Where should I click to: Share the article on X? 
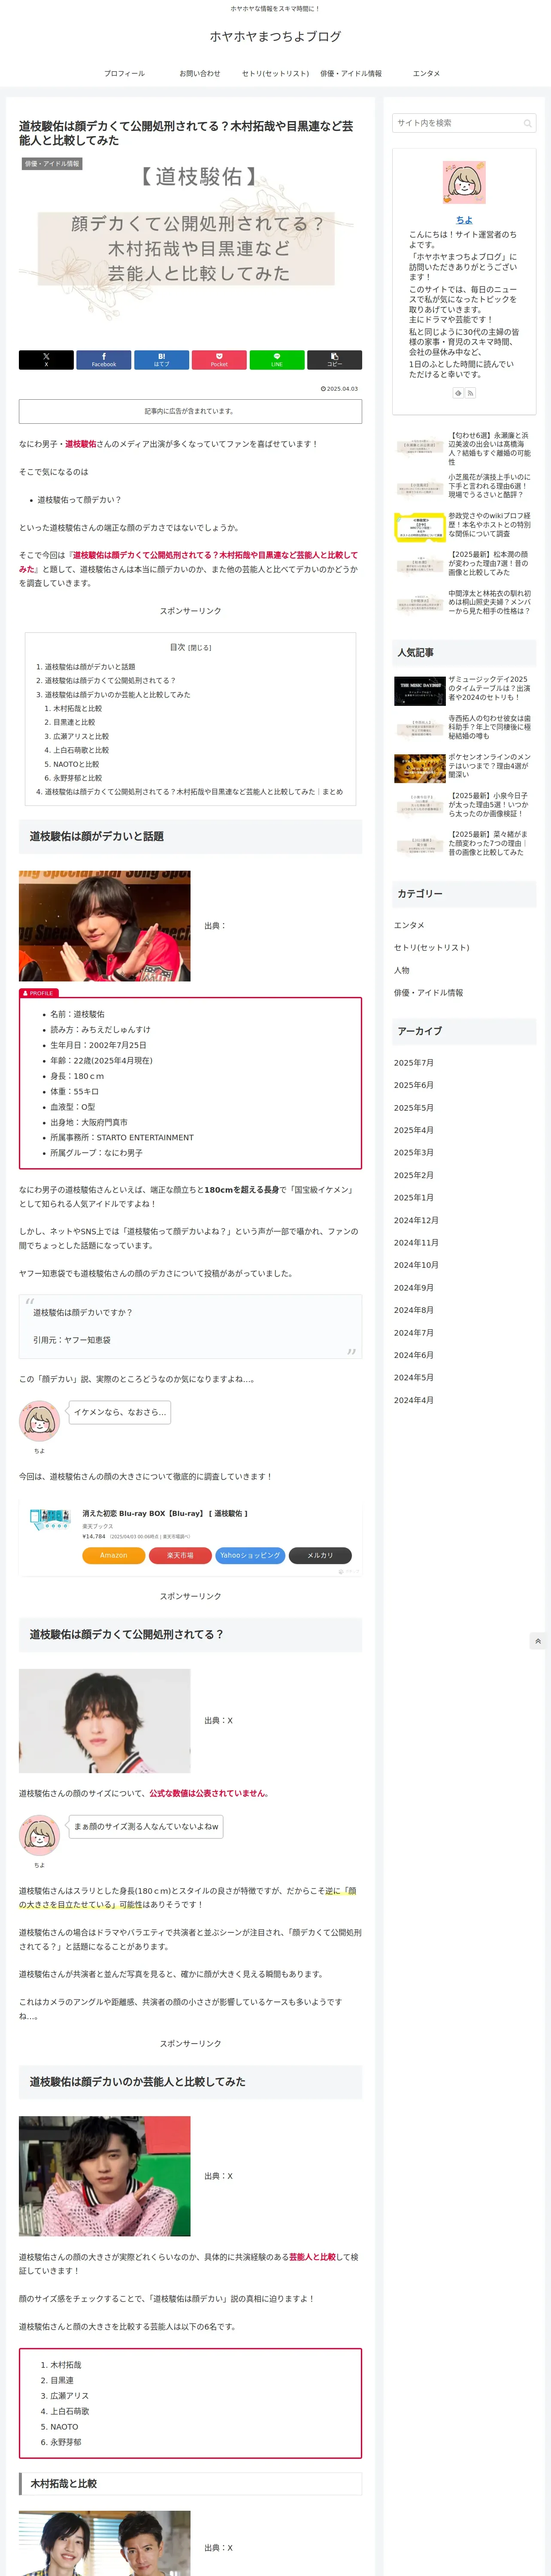click(46, 360)
